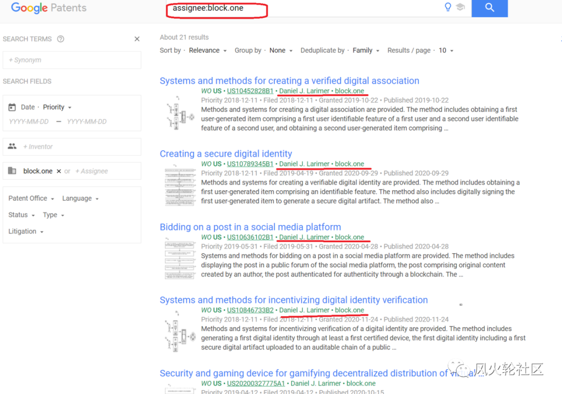Screen dimensions: 562x394
Task: Click the Synonym input field
Action: coord(72,60)
